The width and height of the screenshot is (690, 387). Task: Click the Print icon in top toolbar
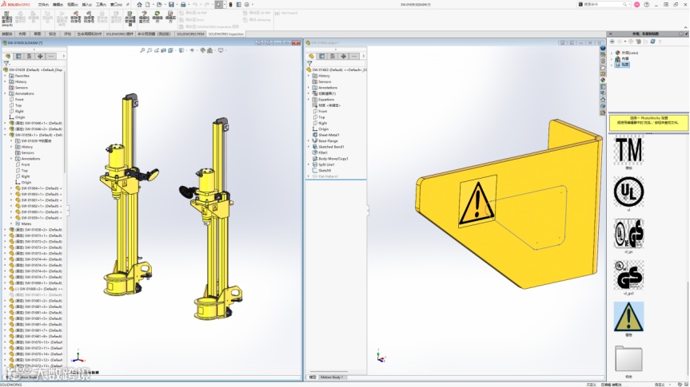pos(183,5)
